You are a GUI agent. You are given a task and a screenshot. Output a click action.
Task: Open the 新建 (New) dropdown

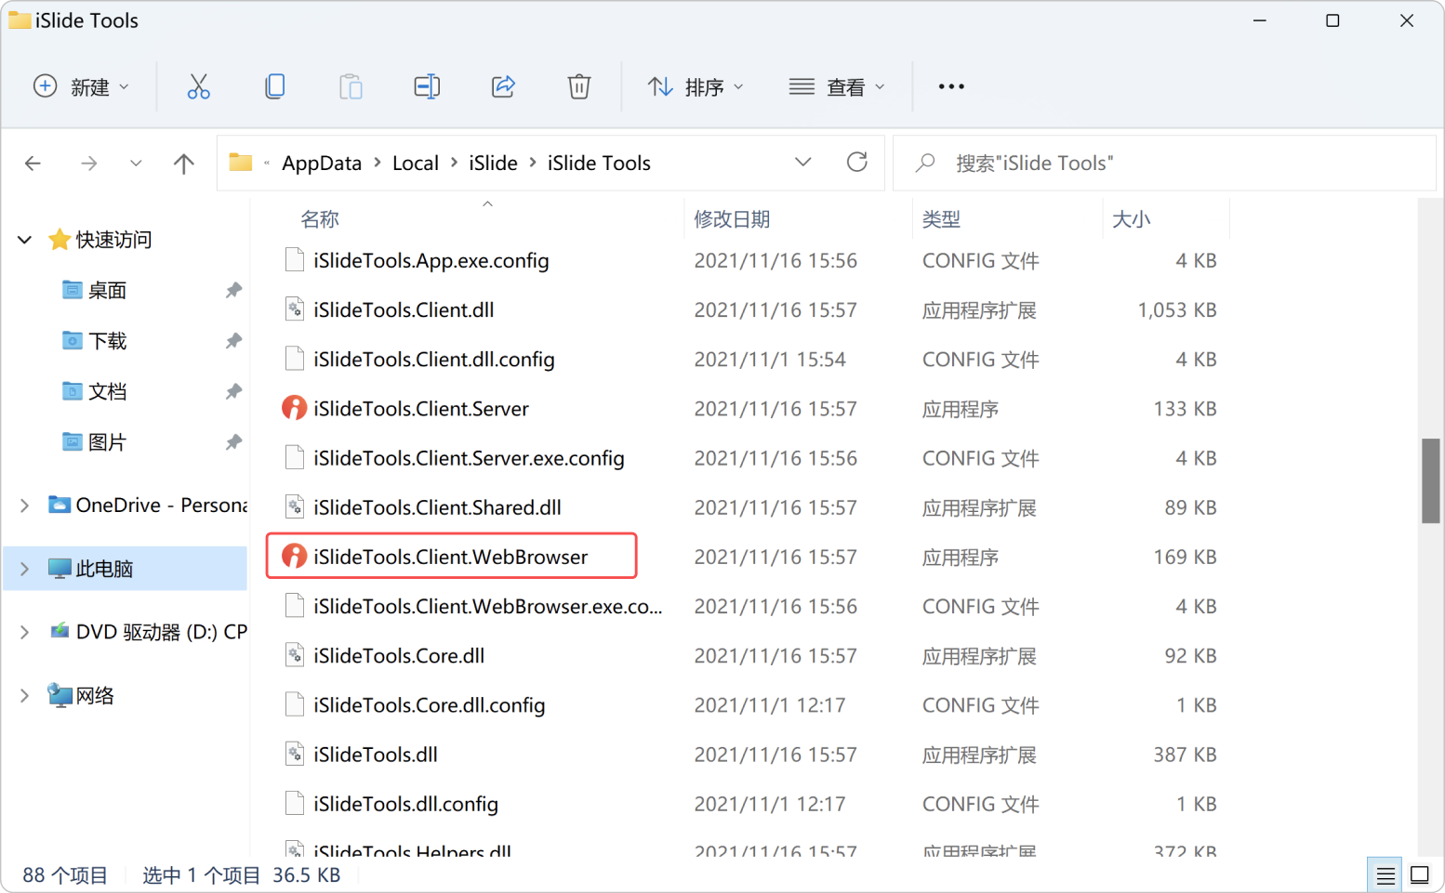pos(81,86)
